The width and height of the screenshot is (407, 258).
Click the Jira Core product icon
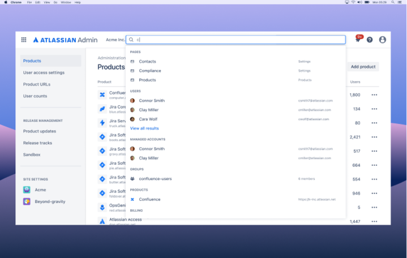pos(102,109)
